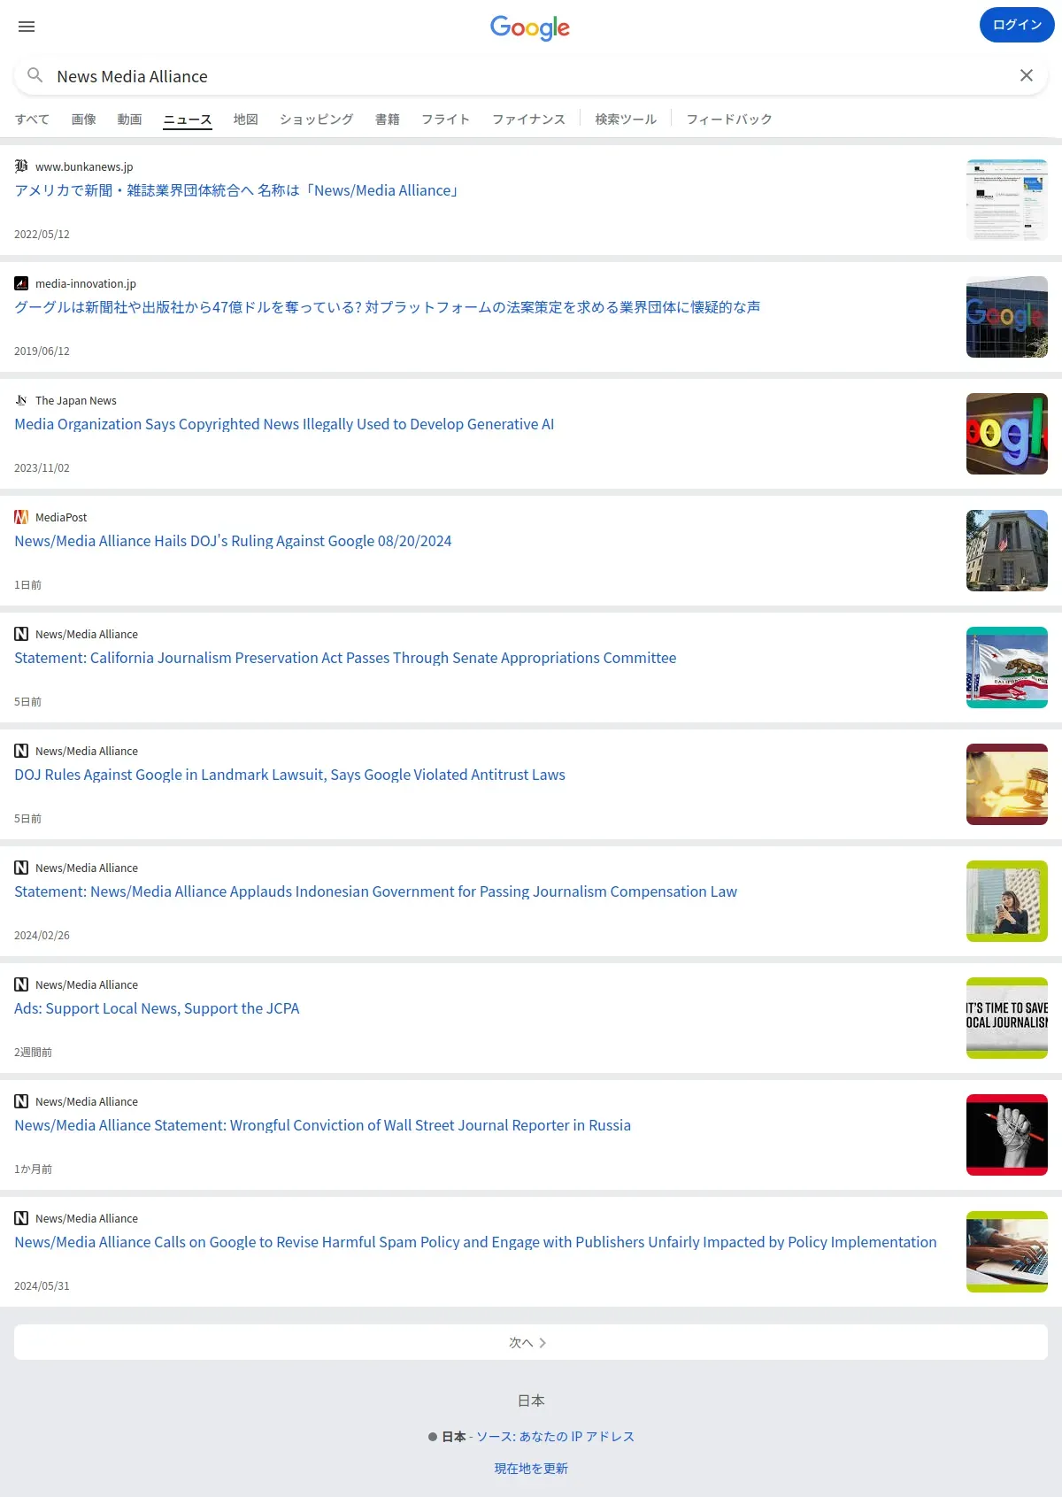Switch to the 画像 tab
Image resolution: width=1062 pixels, height=1497 pixels.
tap(84, 120)
